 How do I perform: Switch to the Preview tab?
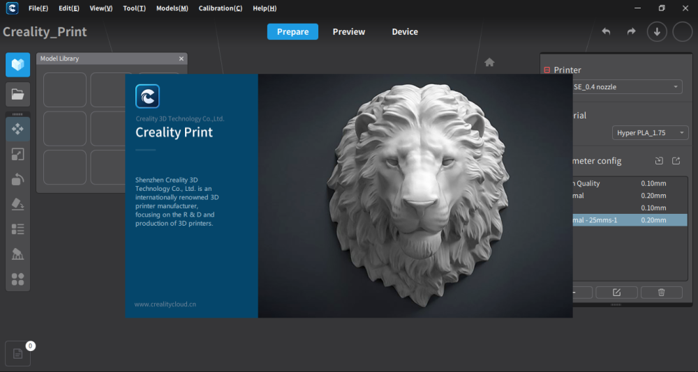[x=349, y=31]
